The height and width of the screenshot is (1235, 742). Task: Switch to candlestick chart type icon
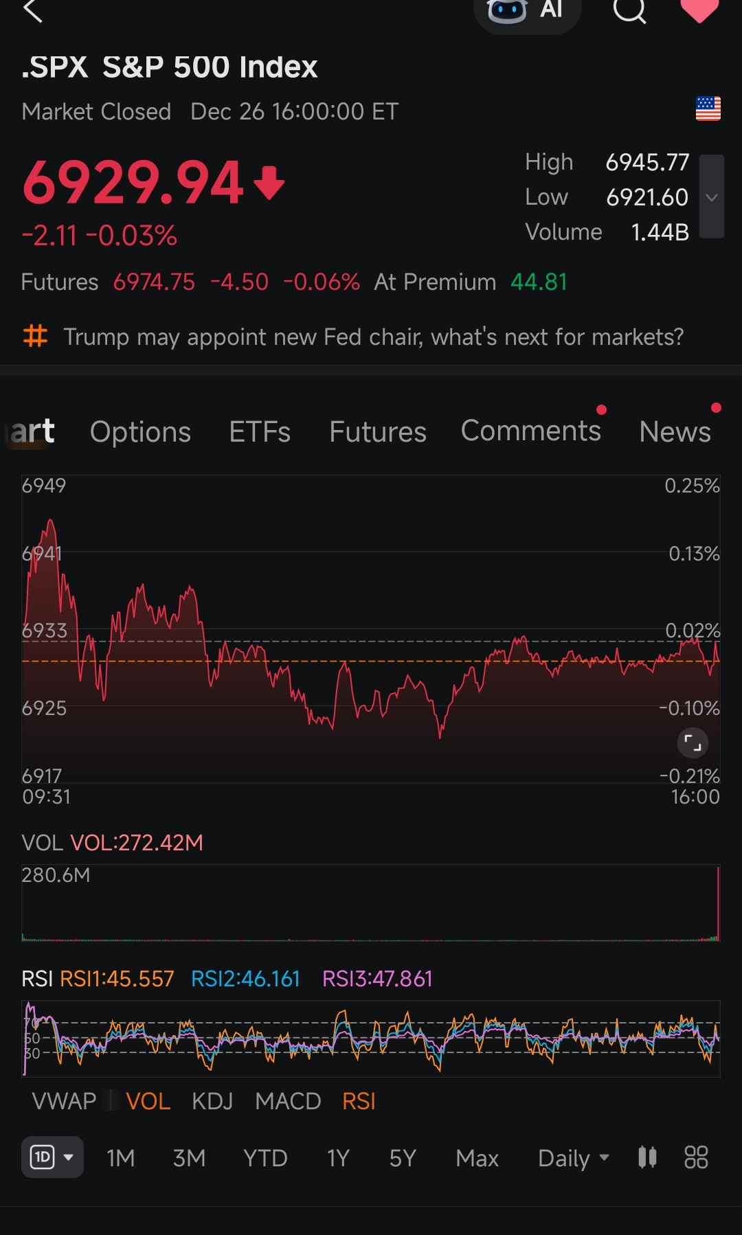[x=647, y=1157]
